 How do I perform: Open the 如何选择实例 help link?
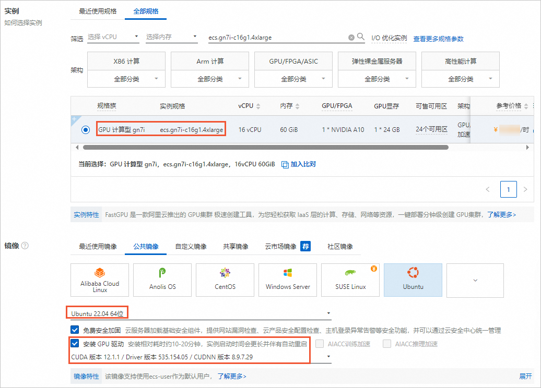coord(23,23)
